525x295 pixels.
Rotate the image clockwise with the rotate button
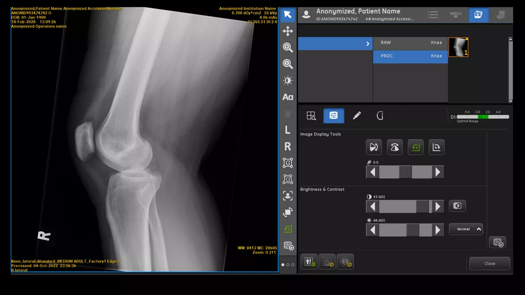tap(436, 147)
